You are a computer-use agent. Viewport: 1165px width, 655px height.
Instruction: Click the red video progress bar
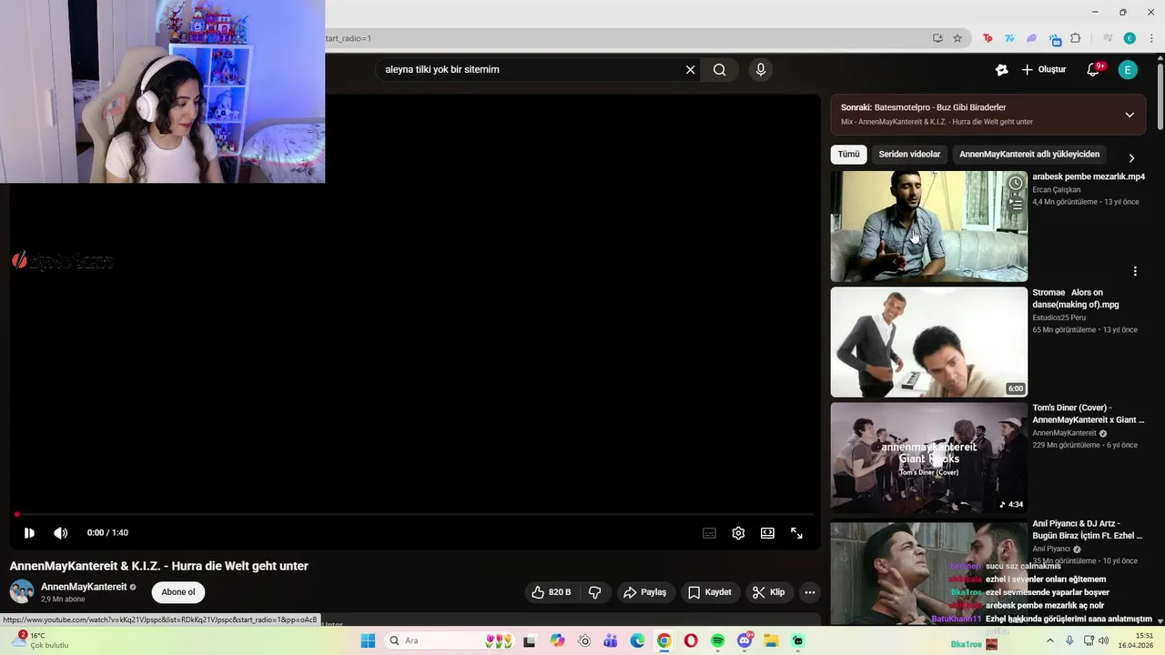click(415, 515)
